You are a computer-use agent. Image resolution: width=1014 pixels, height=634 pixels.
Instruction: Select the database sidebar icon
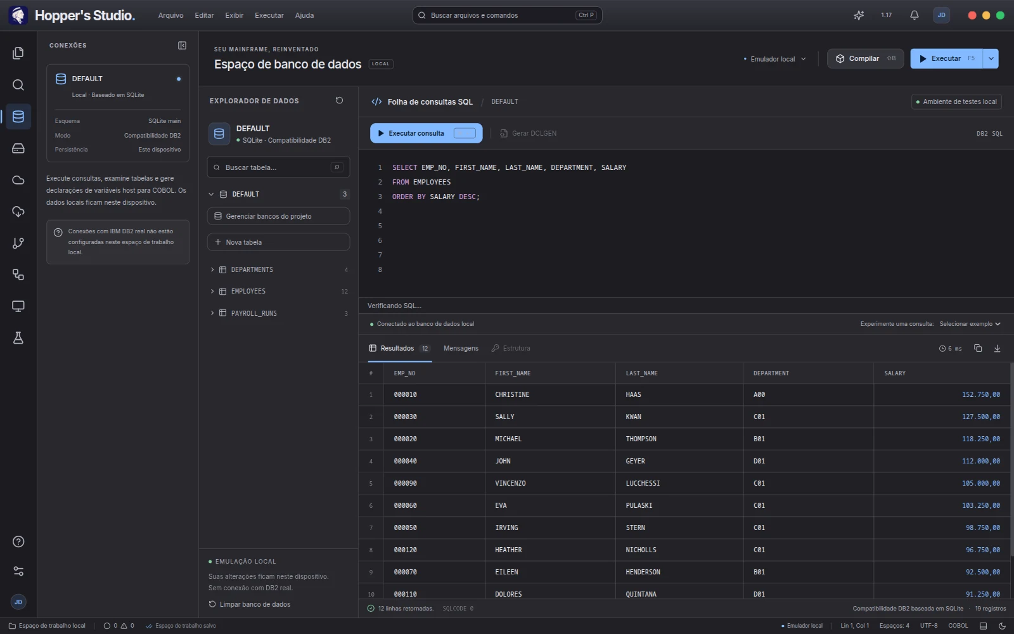18,117
